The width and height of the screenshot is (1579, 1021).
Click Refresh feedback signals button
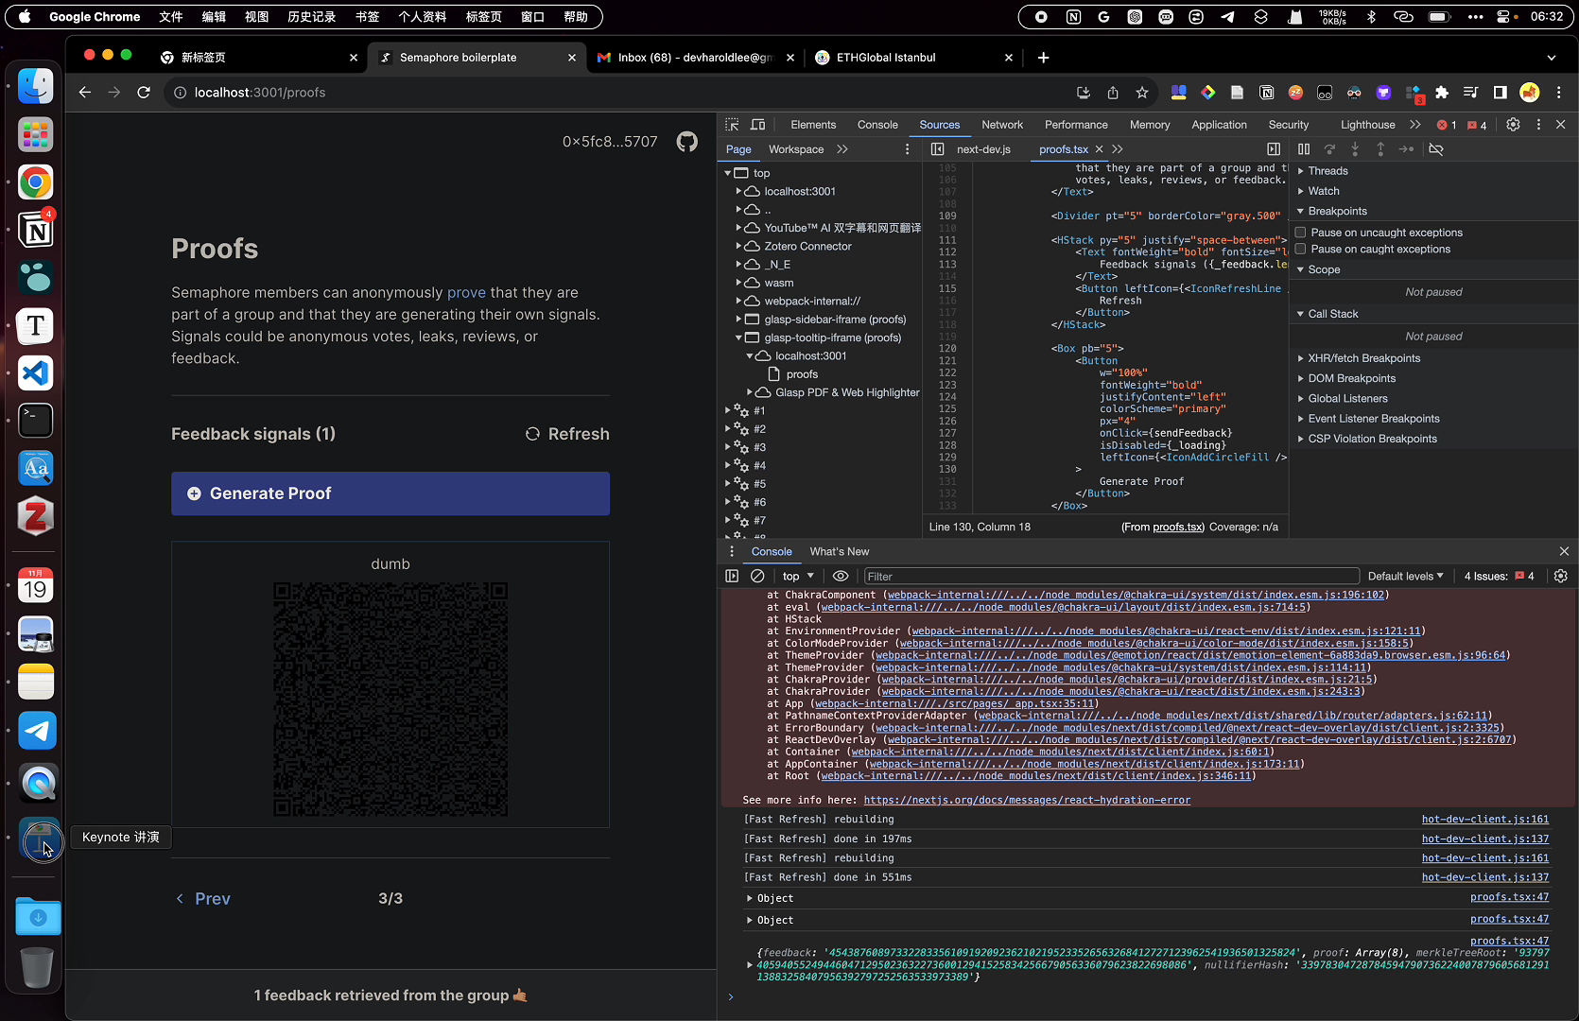[x=567, y=434]
